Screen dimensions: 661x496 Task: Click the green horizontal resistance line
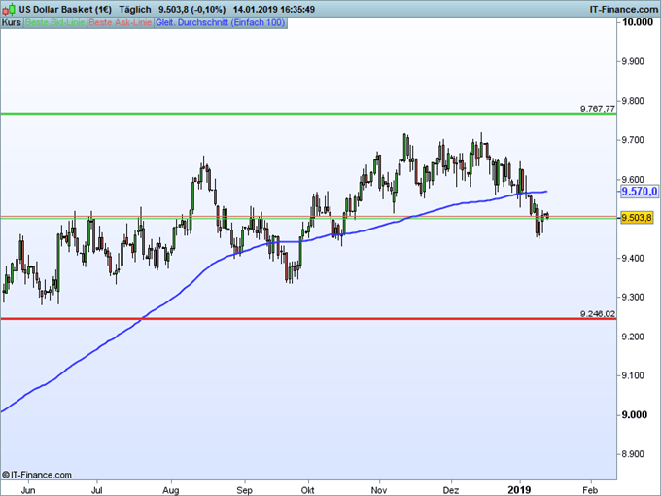click(x=308, y=114)
